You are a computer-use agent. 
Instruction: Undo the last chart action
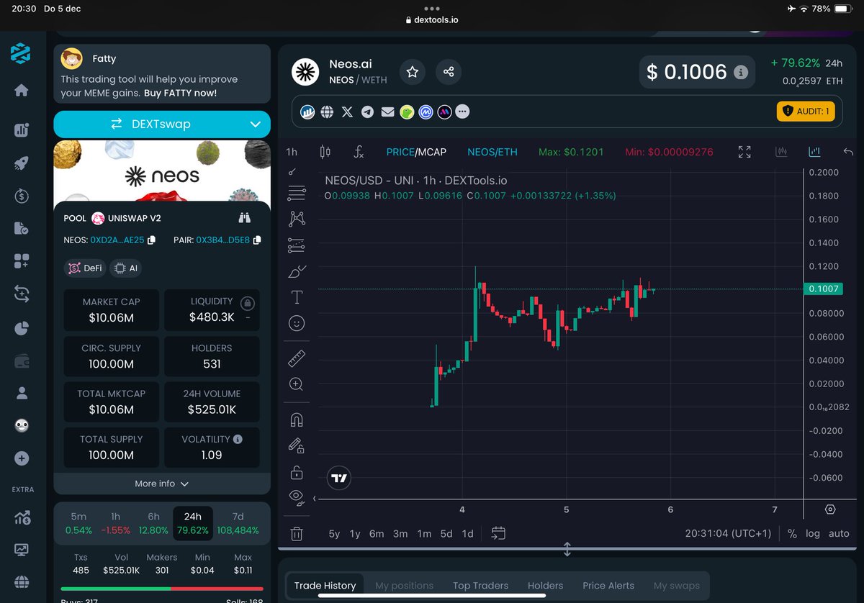[848, 152]
